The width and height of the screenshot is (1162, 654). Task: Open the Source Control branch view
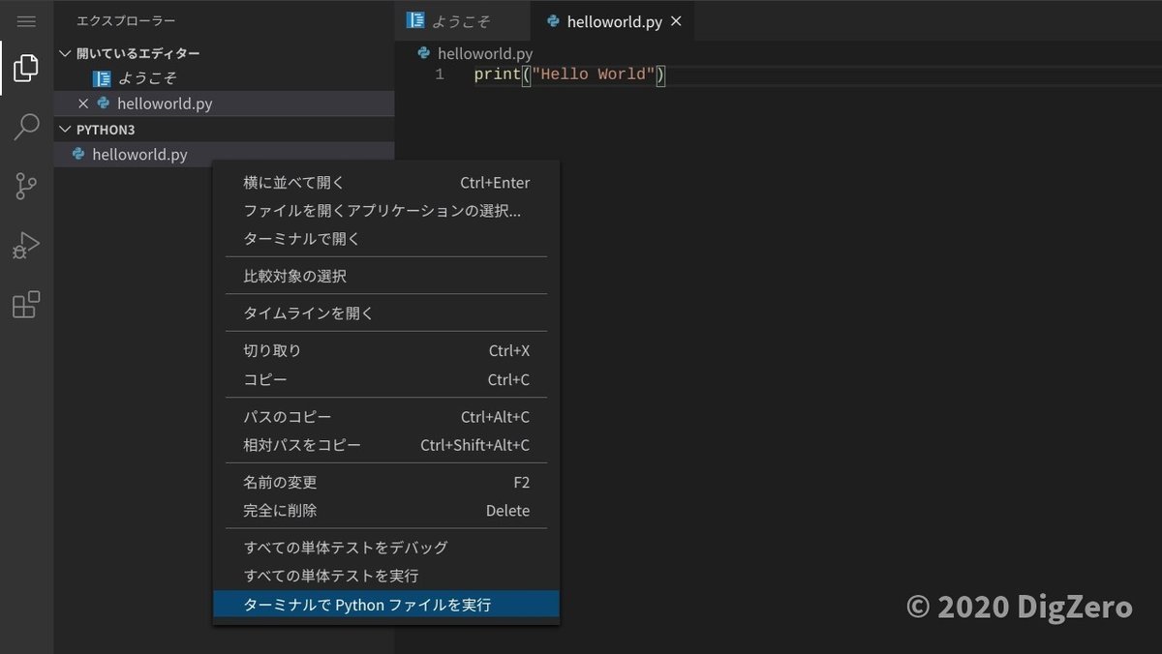tap(26, 186)
